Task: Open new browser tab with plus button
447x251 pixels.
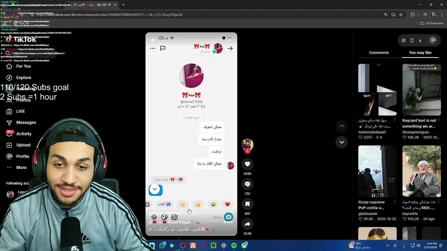Action: pyautogui.click(x=123, y=5)
